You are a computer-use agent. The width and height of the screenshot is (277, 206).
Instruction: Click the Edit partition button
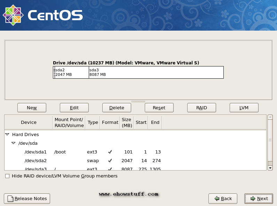(74, 108)
